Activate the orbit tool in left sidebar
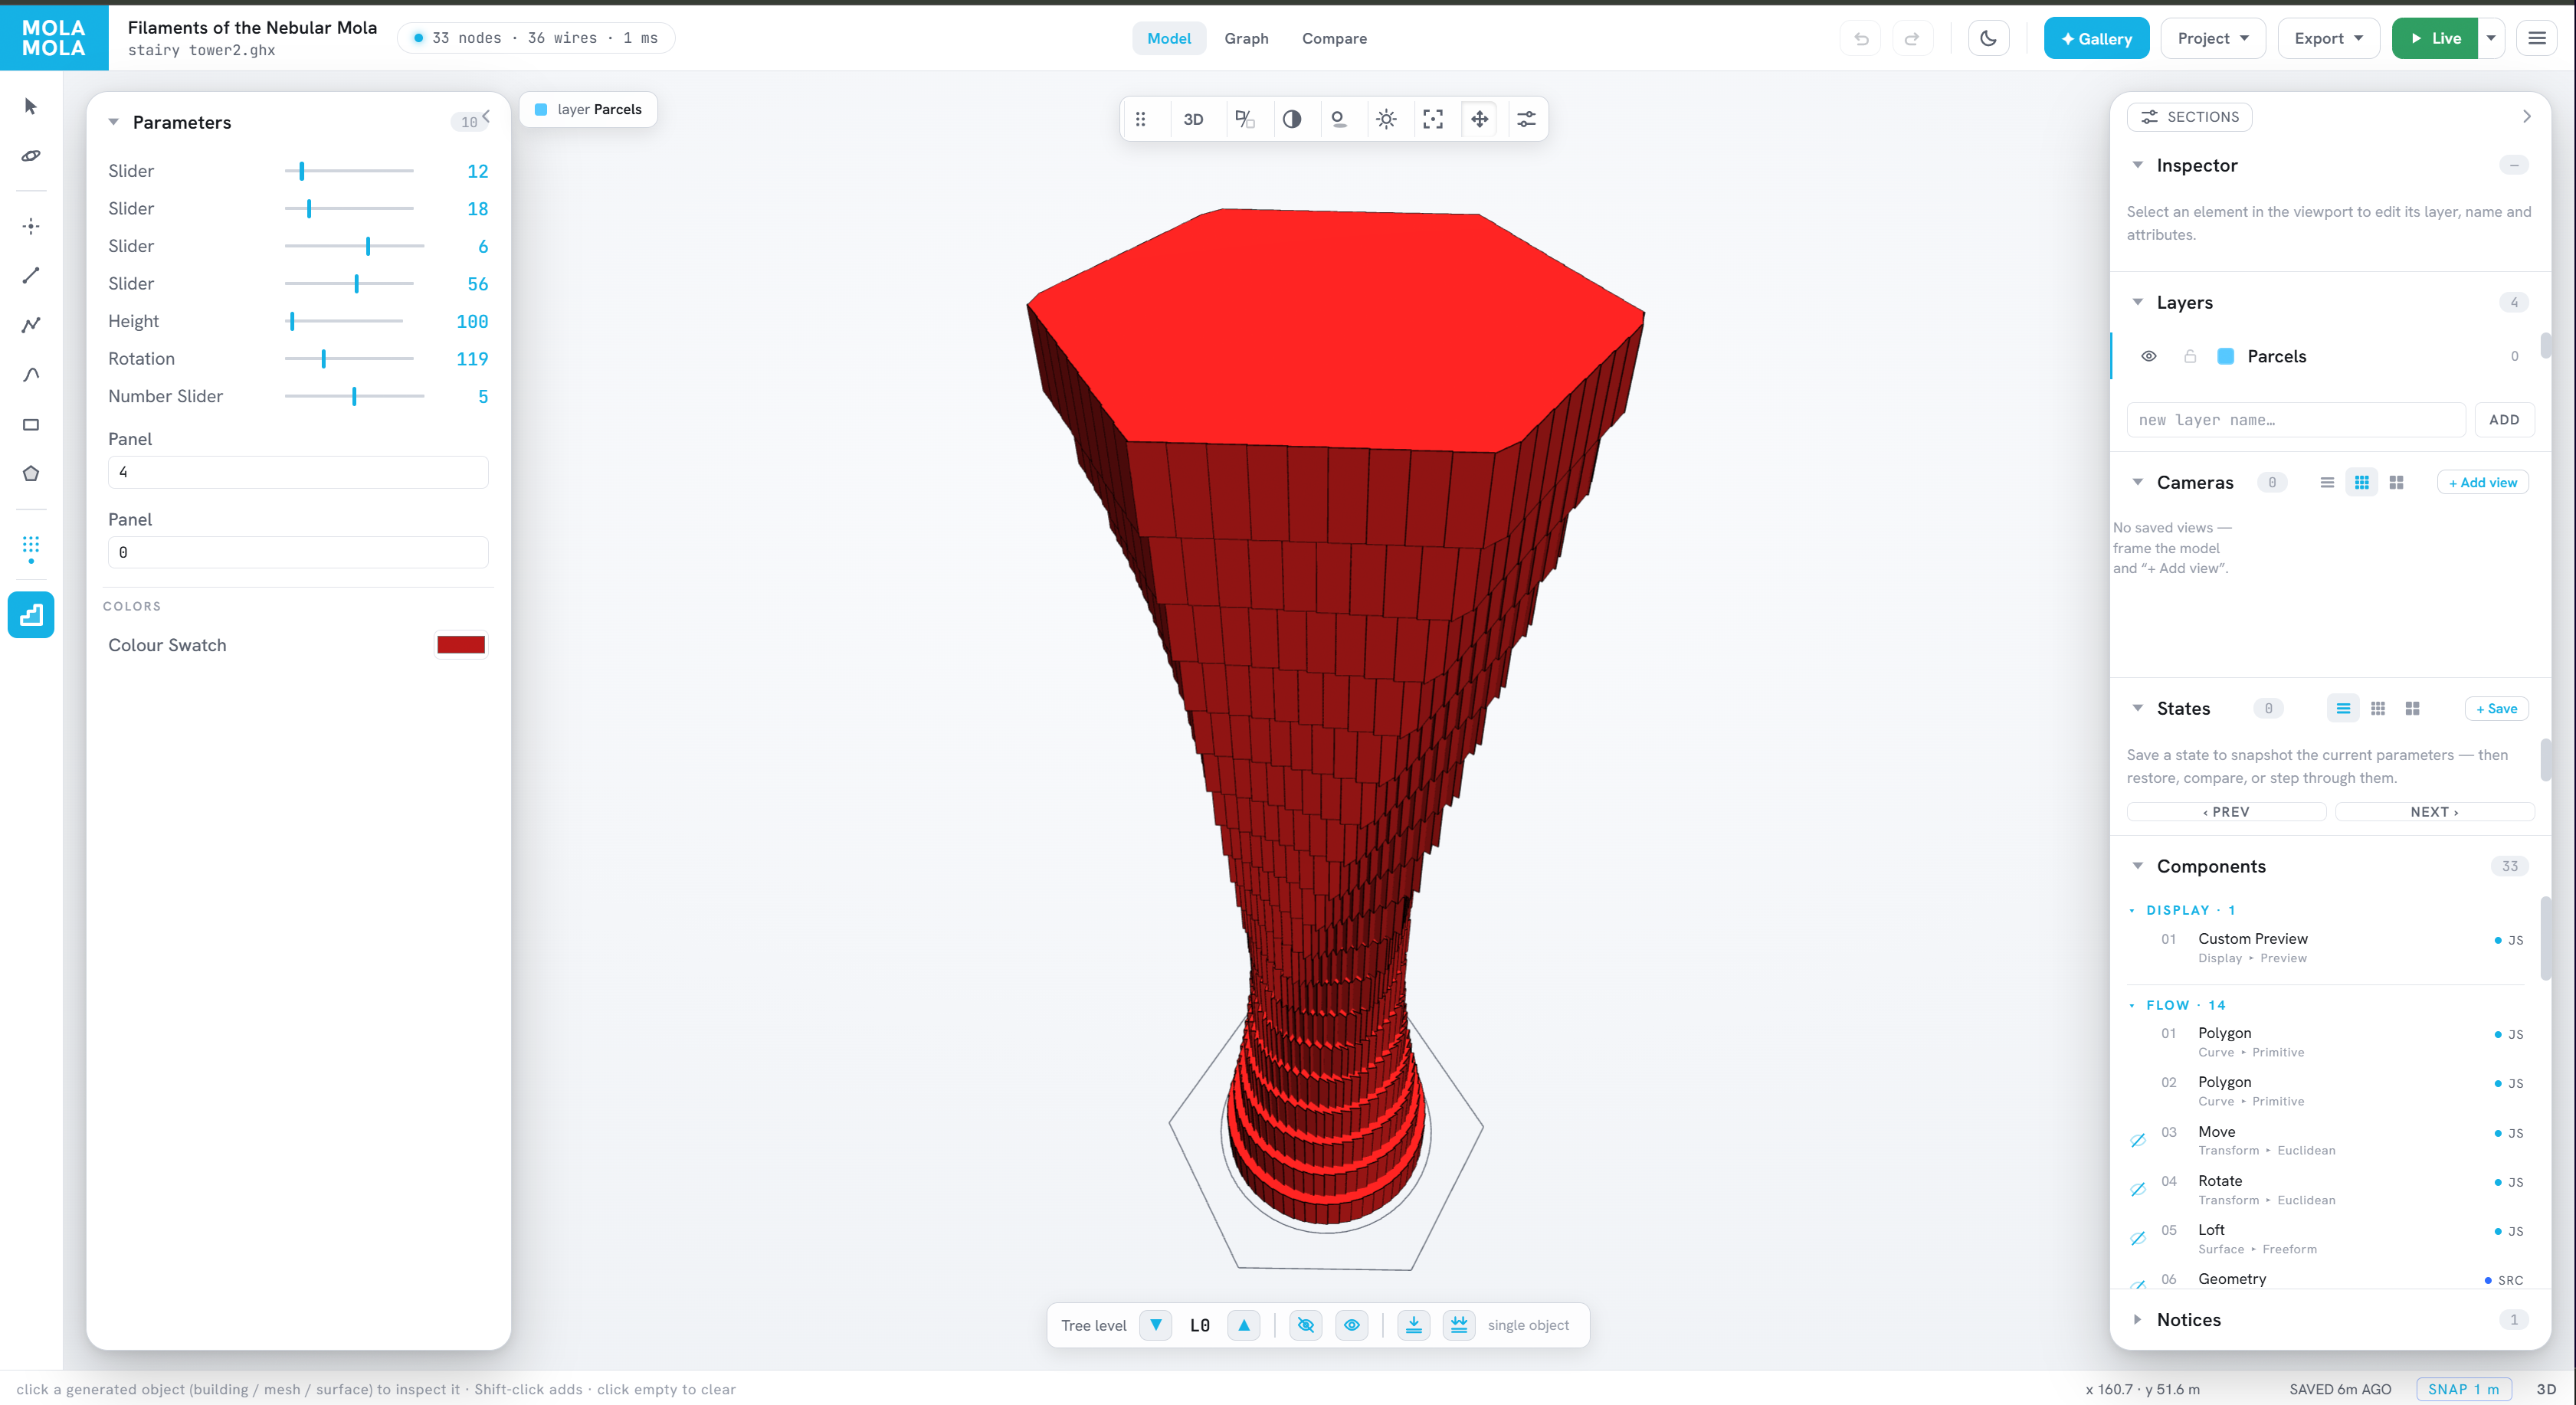This screenshot has width=2576, height=1405. pyautogui.click(x=31, y=156)
